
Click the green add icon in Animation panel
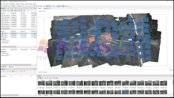[x=13, y=71]
